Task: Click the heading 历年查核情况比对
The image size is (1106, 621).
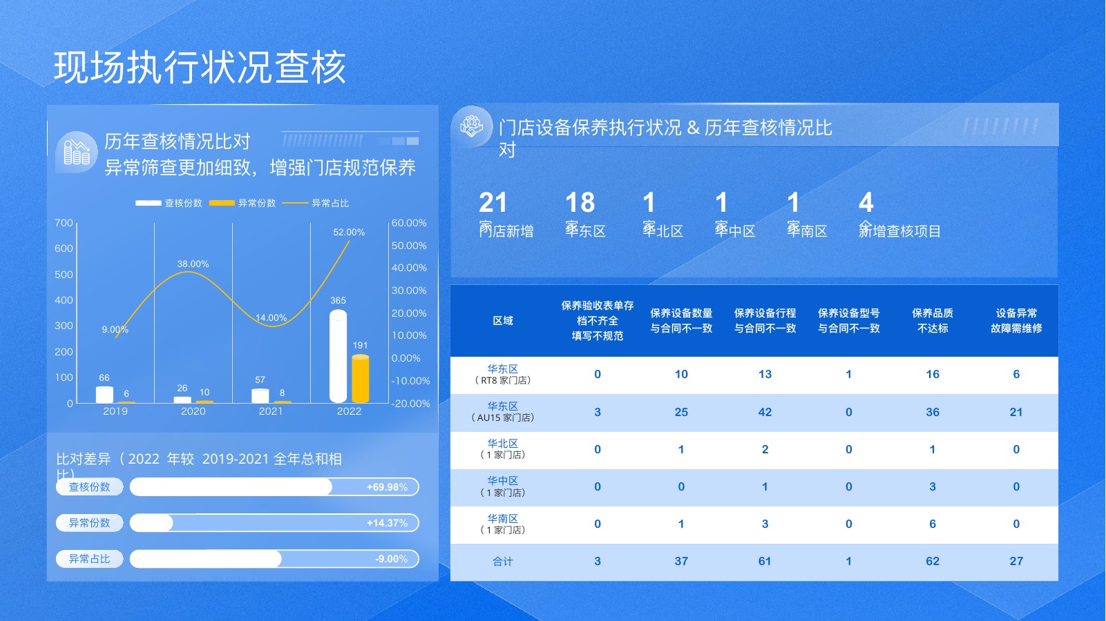Action: point(178,141)
